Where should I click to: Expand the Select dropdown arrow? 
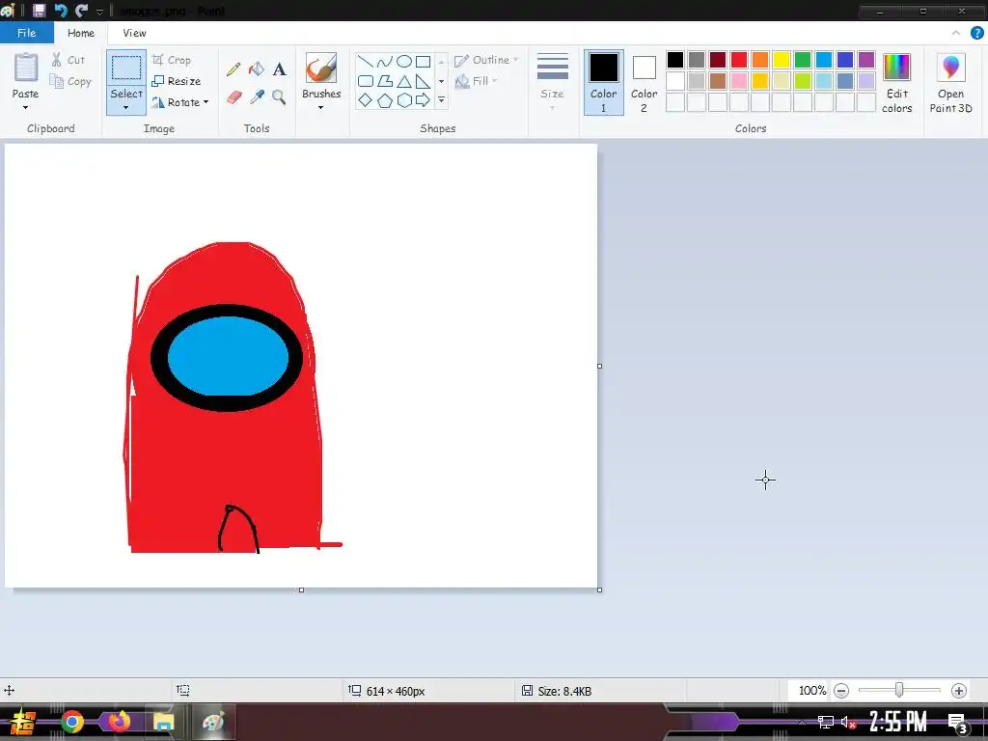pyautogui.click(x=126, y=107)
